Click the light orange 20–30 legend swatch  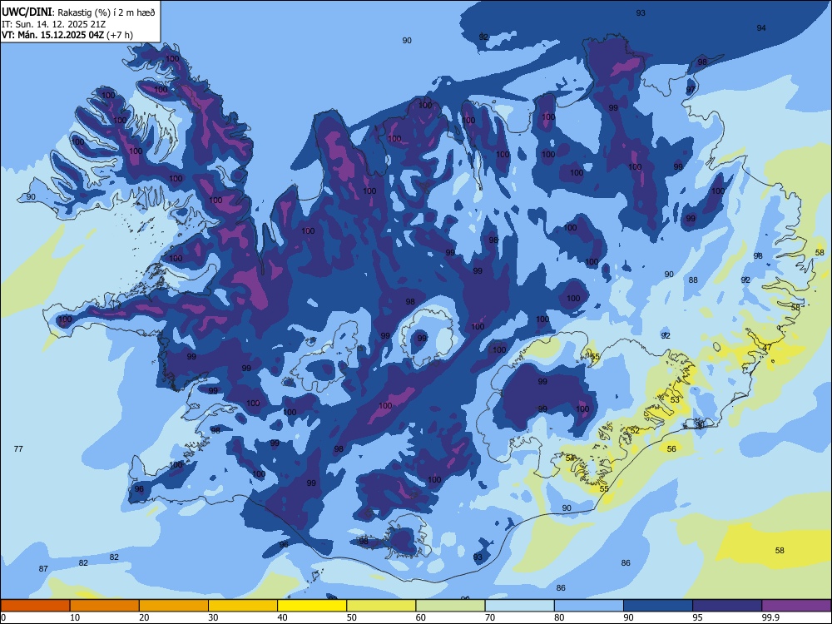pyautogui.click(x=174, y=606)
